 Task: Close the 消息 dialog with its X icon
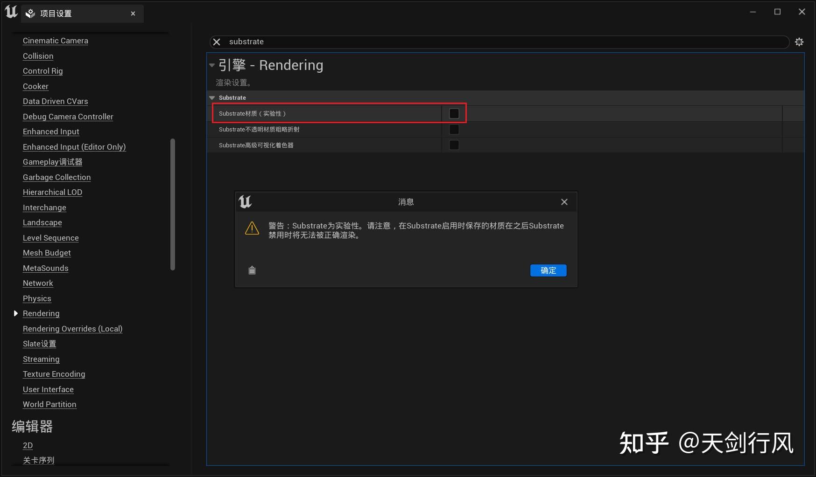click(564, 201)
